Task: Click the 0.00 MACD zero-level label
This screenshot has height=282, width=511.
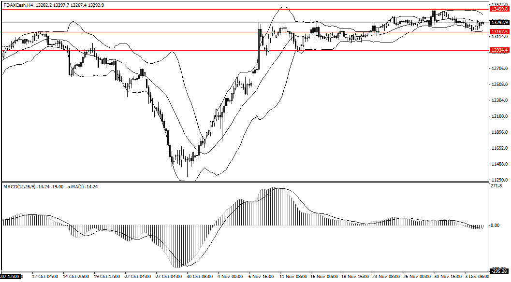Action: click(495, 226)
